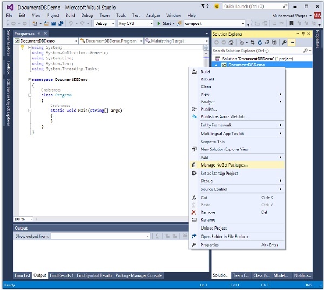Click the notifications flag icon
The width and height of the screenshot is (324, 290).
tap(203, 6)
